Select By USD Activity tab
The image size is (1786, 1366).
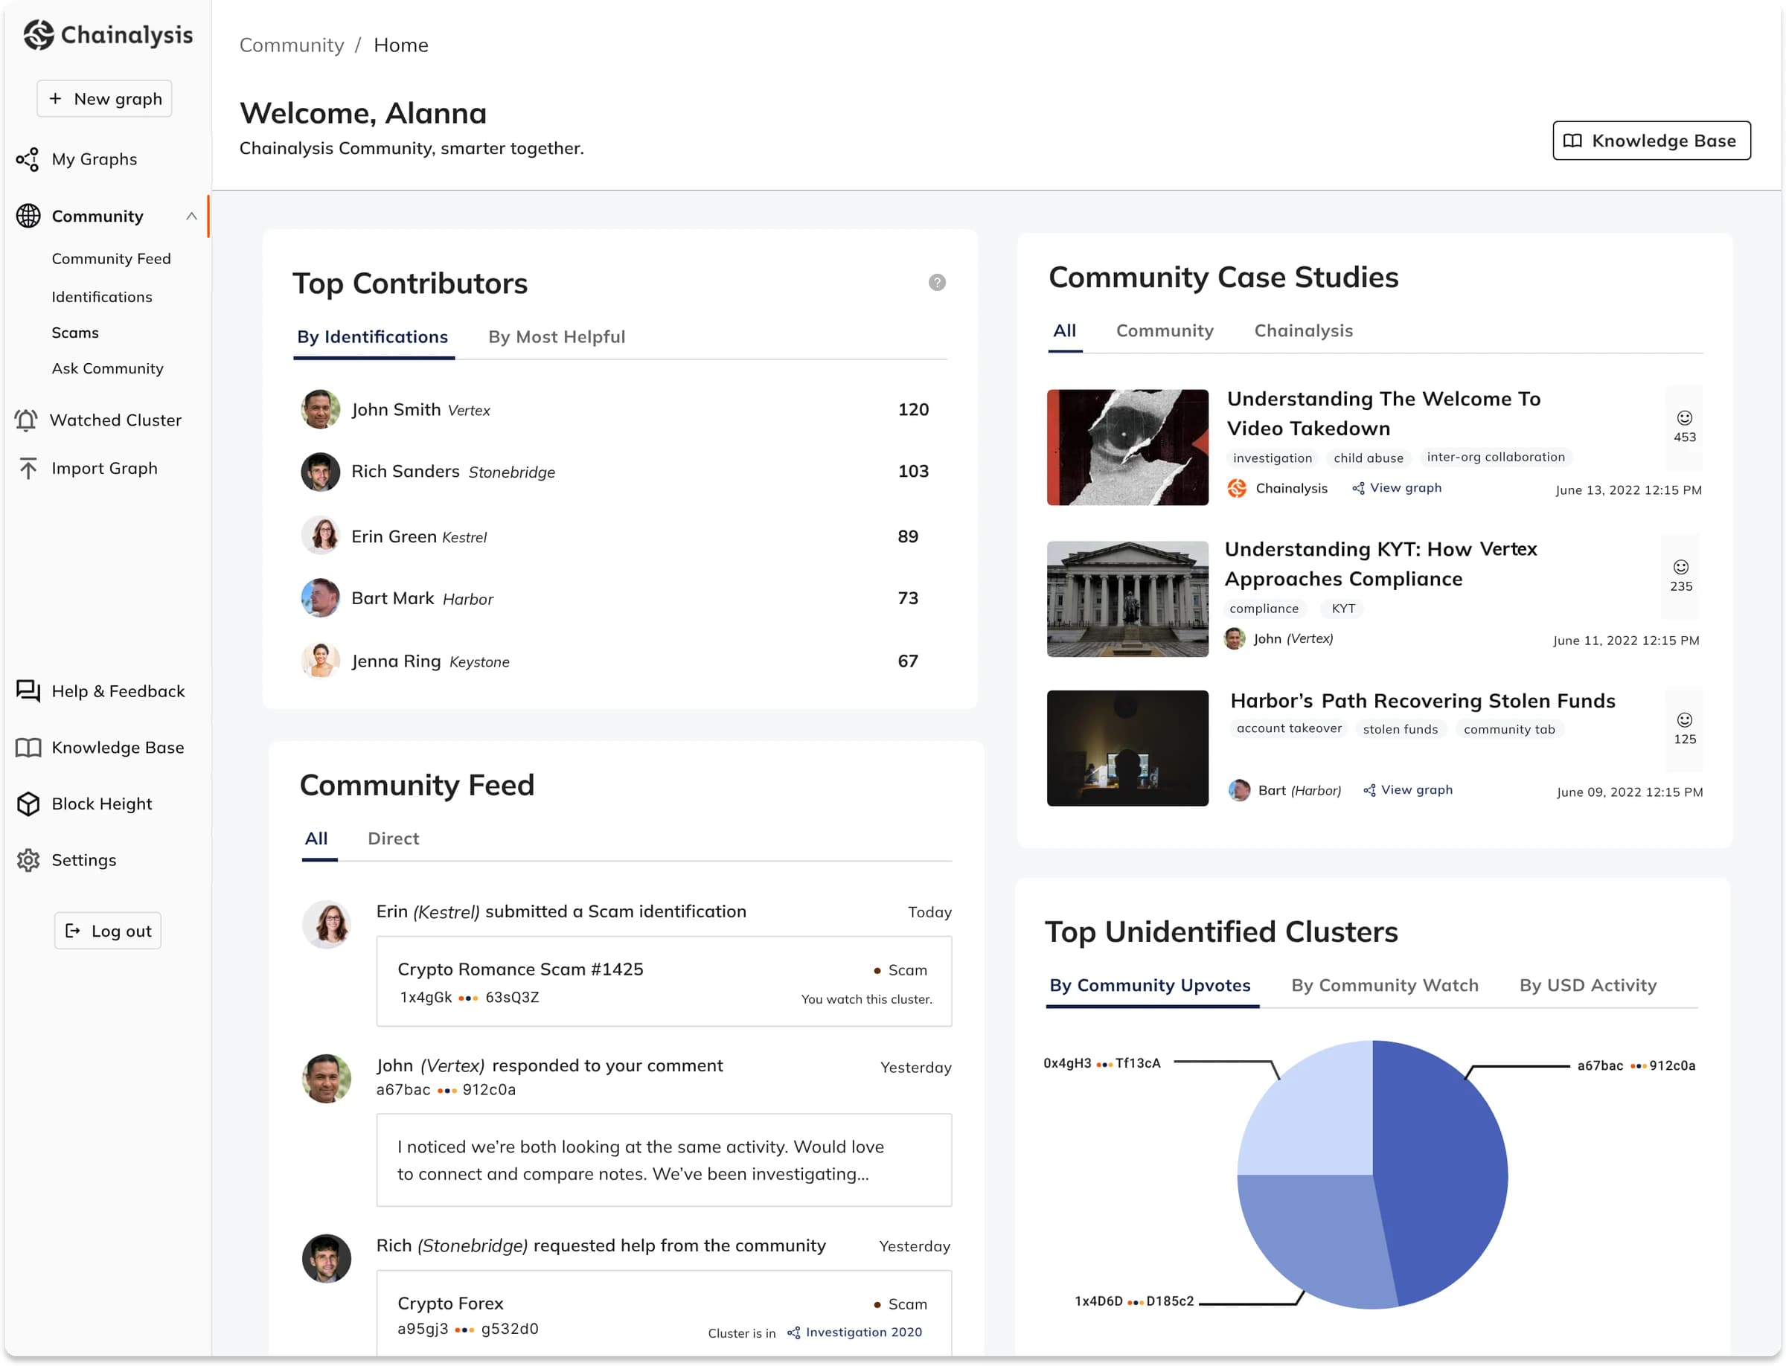pyautogui.click(x=1587, y=986)
